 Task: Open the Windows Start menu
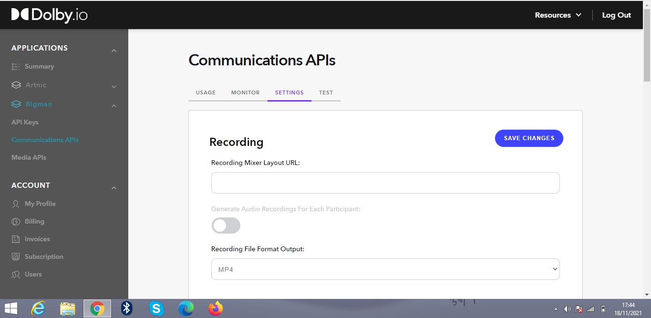[x=10, y=308]
